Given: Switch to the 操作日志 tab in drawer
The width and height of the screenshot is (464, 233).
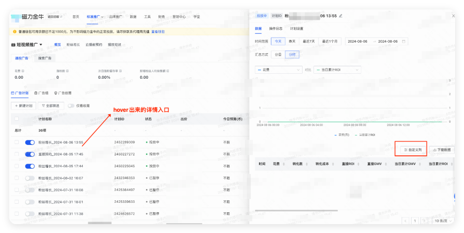Looking at the screenshot, I should (275, 29).
